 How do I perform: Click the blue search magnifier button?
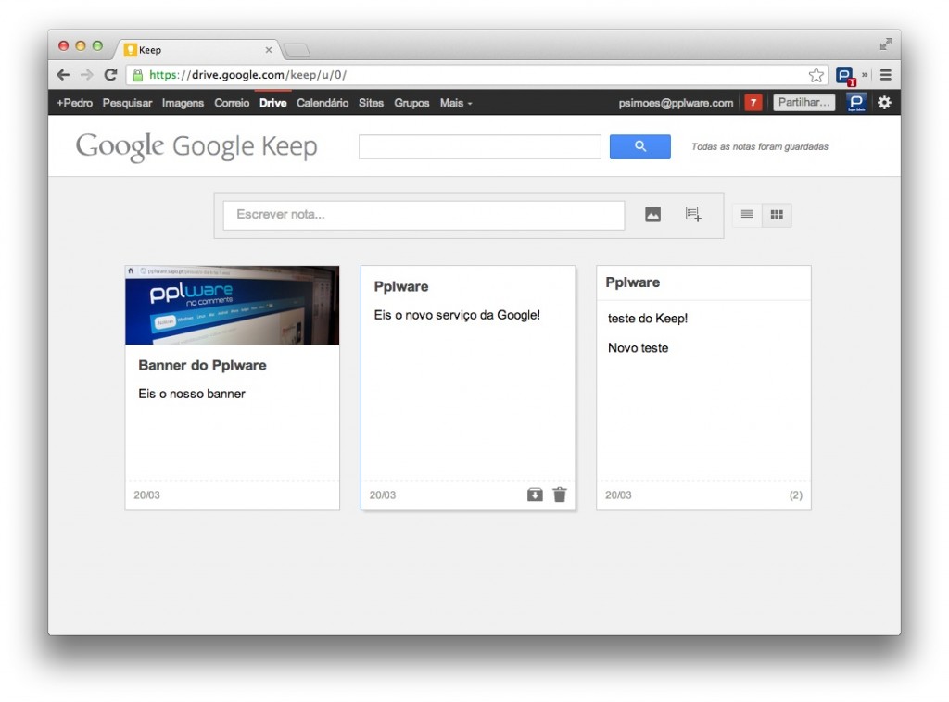pos(639,146)
